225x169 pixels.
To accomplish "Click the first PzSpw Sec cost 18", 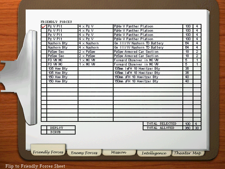I will 187,52.
